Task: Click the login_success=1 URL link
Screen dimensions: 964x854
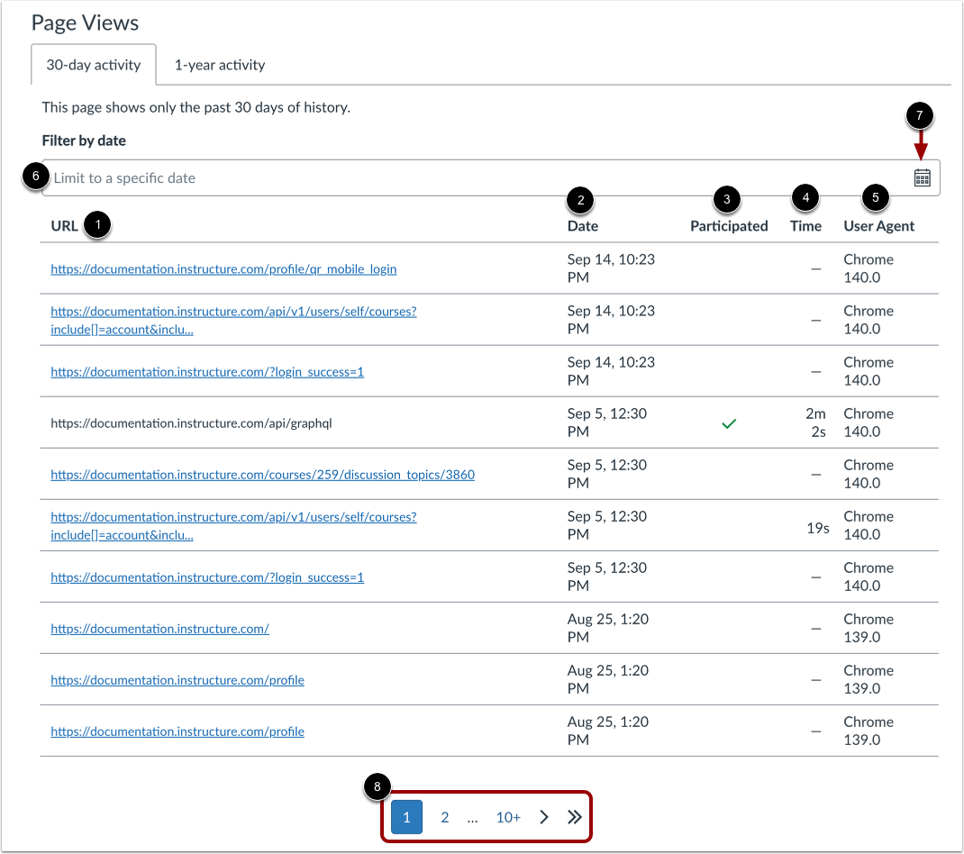Action: click(206, 371)
